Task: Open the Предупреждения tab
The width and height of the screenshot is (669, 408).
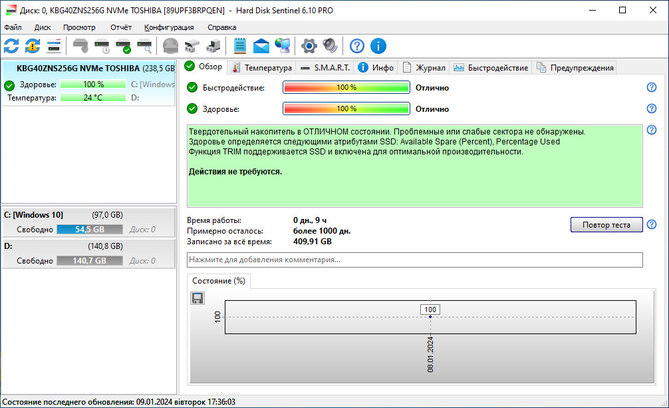Action: click(x=575, y=67)
